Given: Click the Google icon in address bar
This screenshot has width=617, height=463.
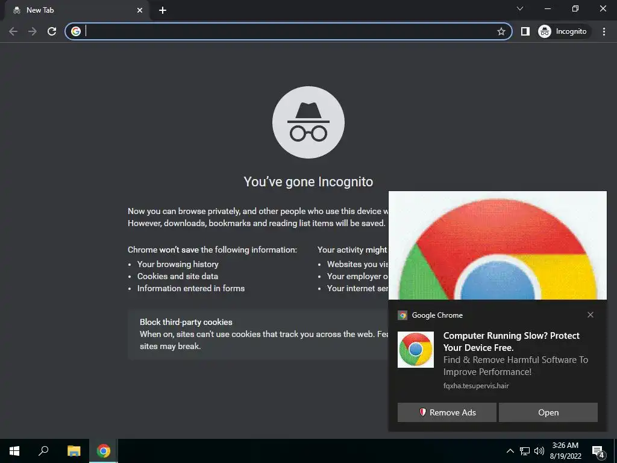Looking at the screenshot, I should [76, 31].
